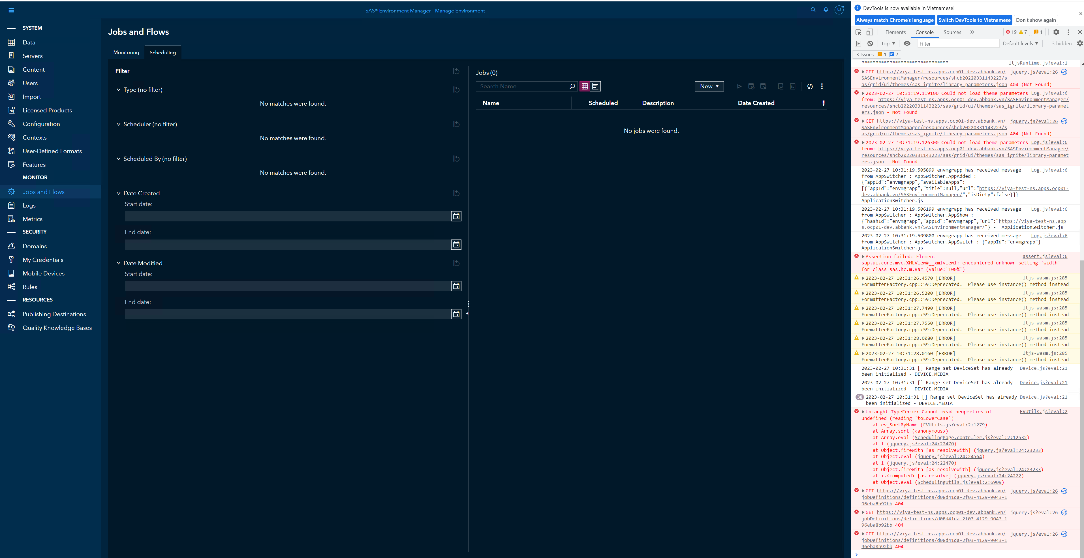1084x558 pixels.
Task: Clear the DevTools console
Action: click(870, 43)
